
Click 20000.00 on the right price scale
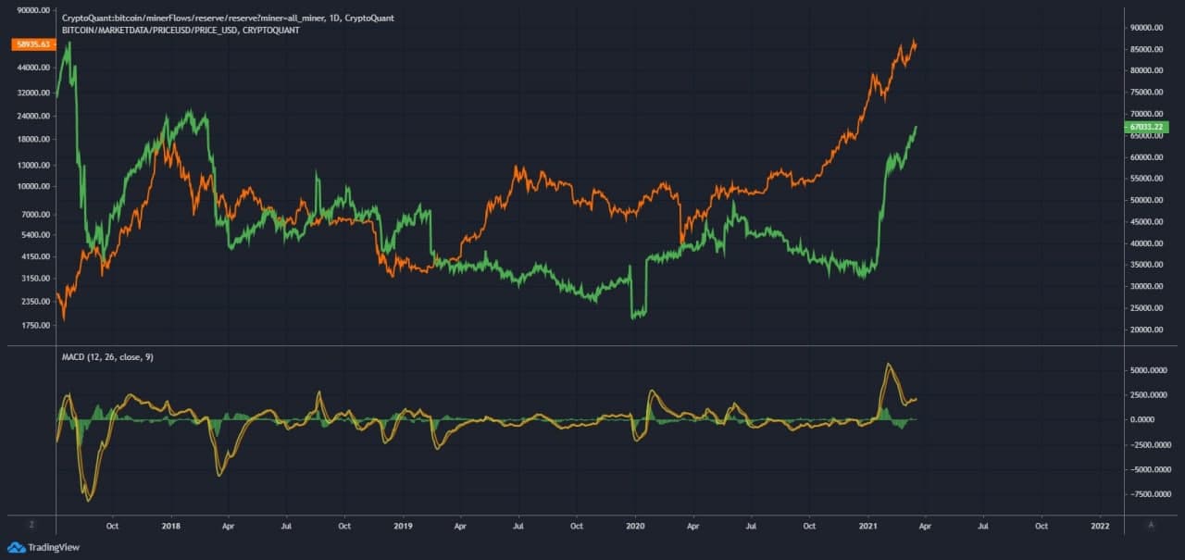pos(1150,330)
